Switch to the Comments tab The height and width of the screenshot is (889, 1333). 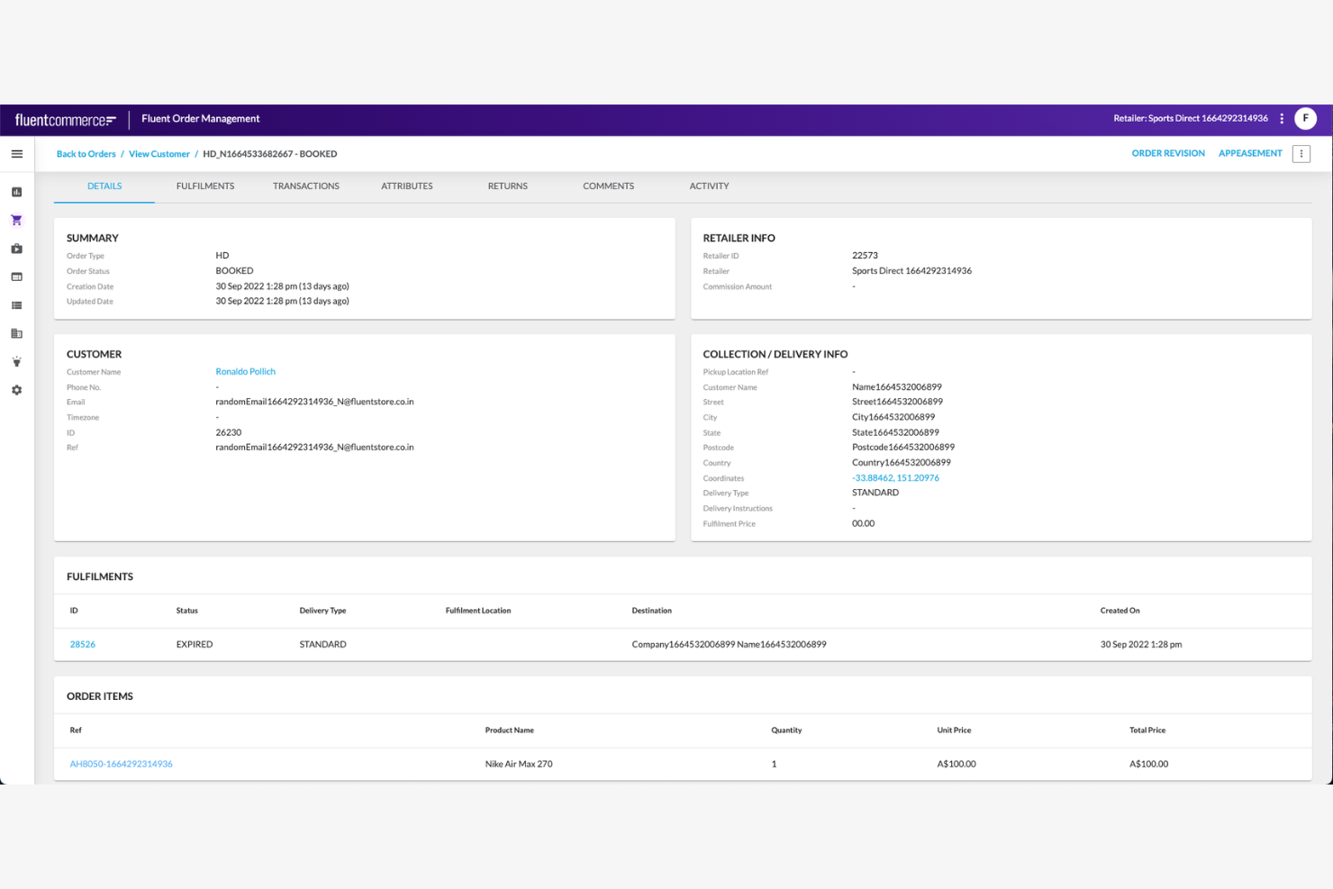click(609, 186)
